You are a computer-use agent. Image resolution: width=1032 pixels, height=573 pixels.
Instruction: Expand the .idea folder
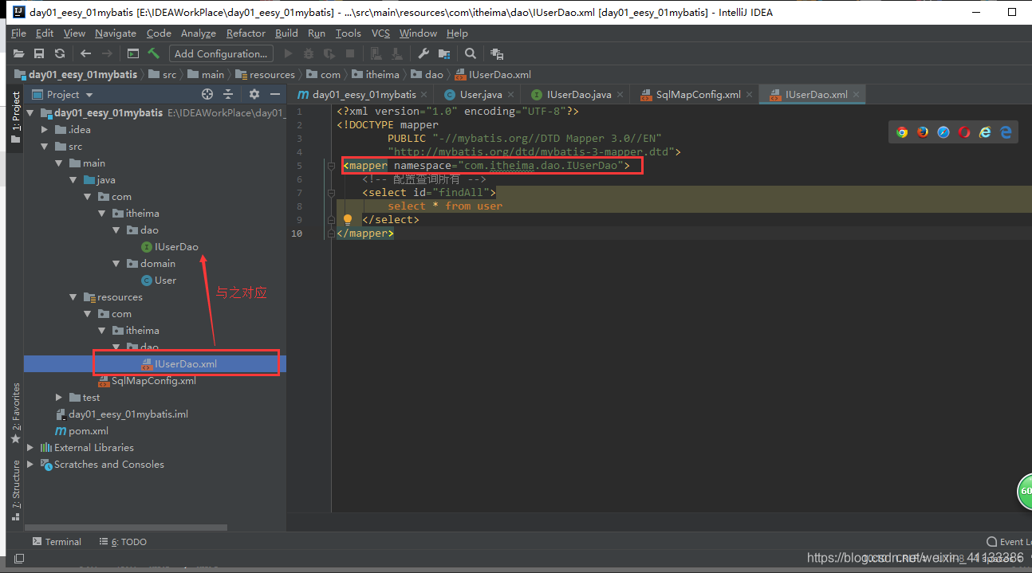pos(45,130)
